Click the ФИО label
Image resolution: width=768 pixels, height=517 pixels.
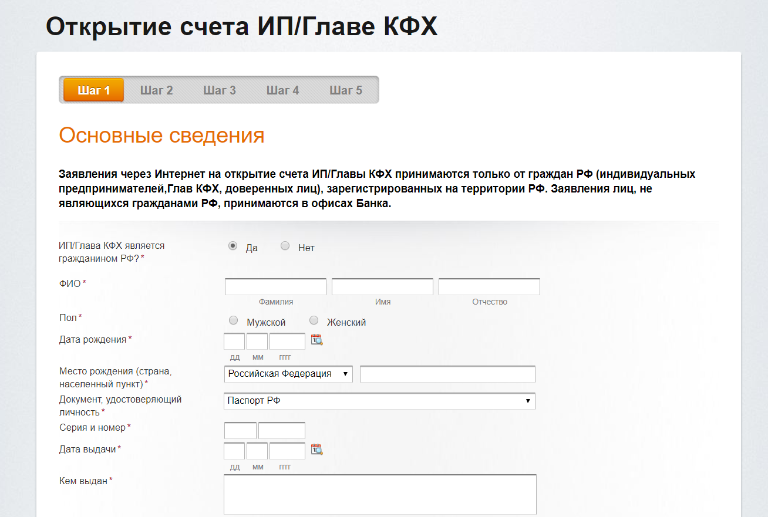(70, 283)
